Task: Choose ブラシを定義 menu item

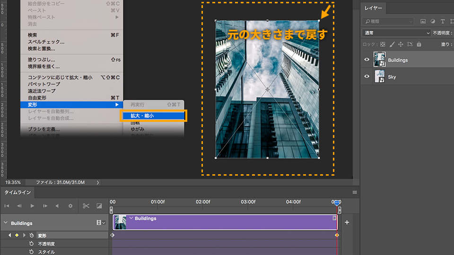Action: 71,129
